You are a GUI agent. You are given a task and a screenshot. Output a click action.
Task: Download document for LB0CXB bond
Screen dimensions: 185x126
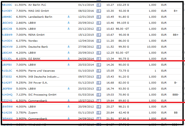(x=68, y=28)
